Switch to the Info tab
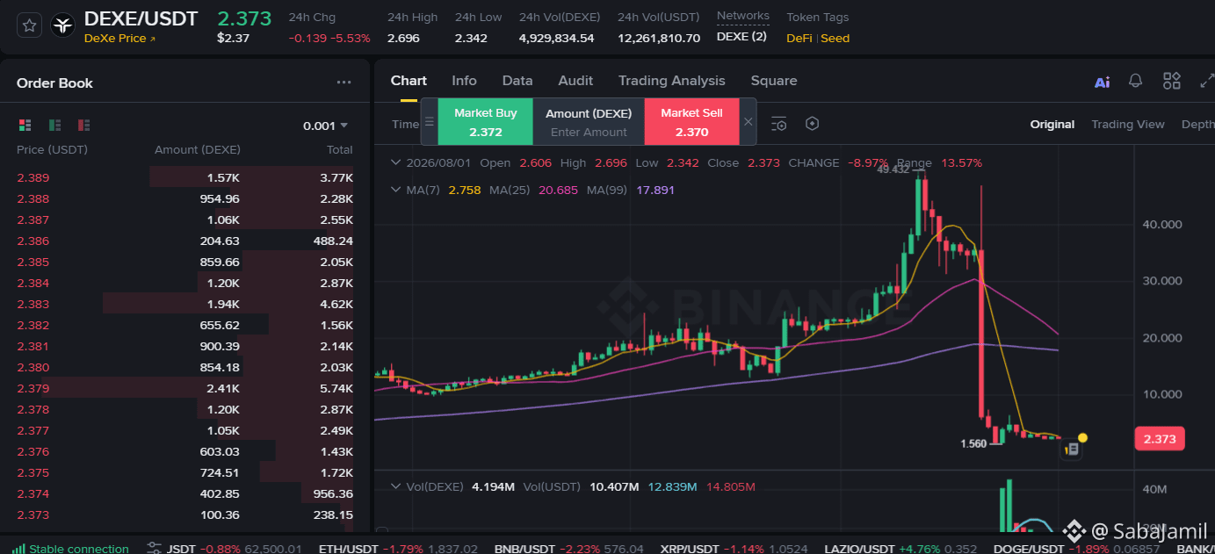 pos(464,81)
